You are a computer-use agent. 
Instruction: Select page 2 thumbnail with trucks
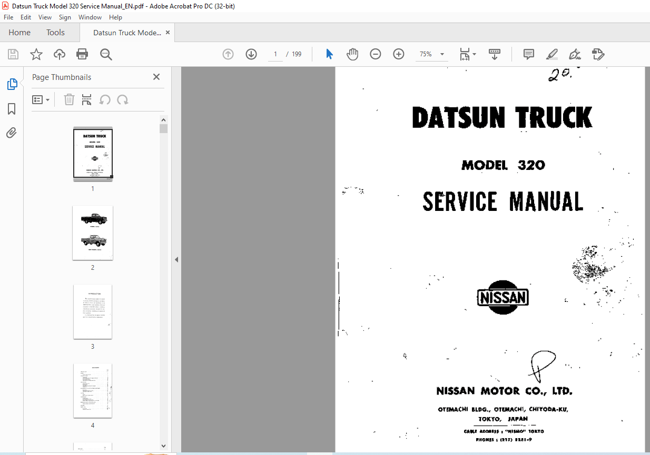click(x=93, y=232)
